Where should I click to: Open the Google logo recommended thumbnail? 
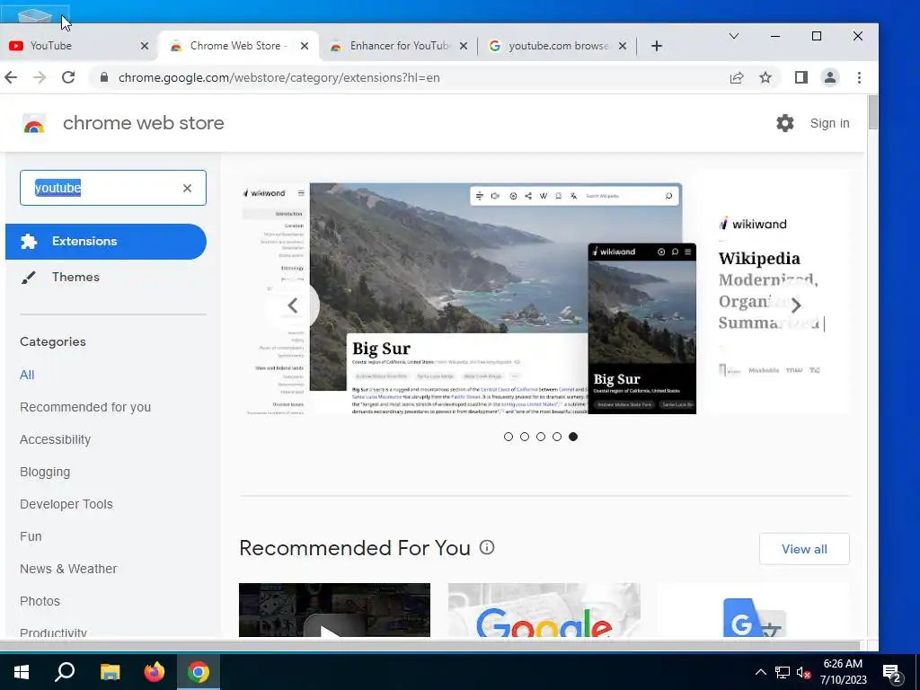(x=544, y=610)
